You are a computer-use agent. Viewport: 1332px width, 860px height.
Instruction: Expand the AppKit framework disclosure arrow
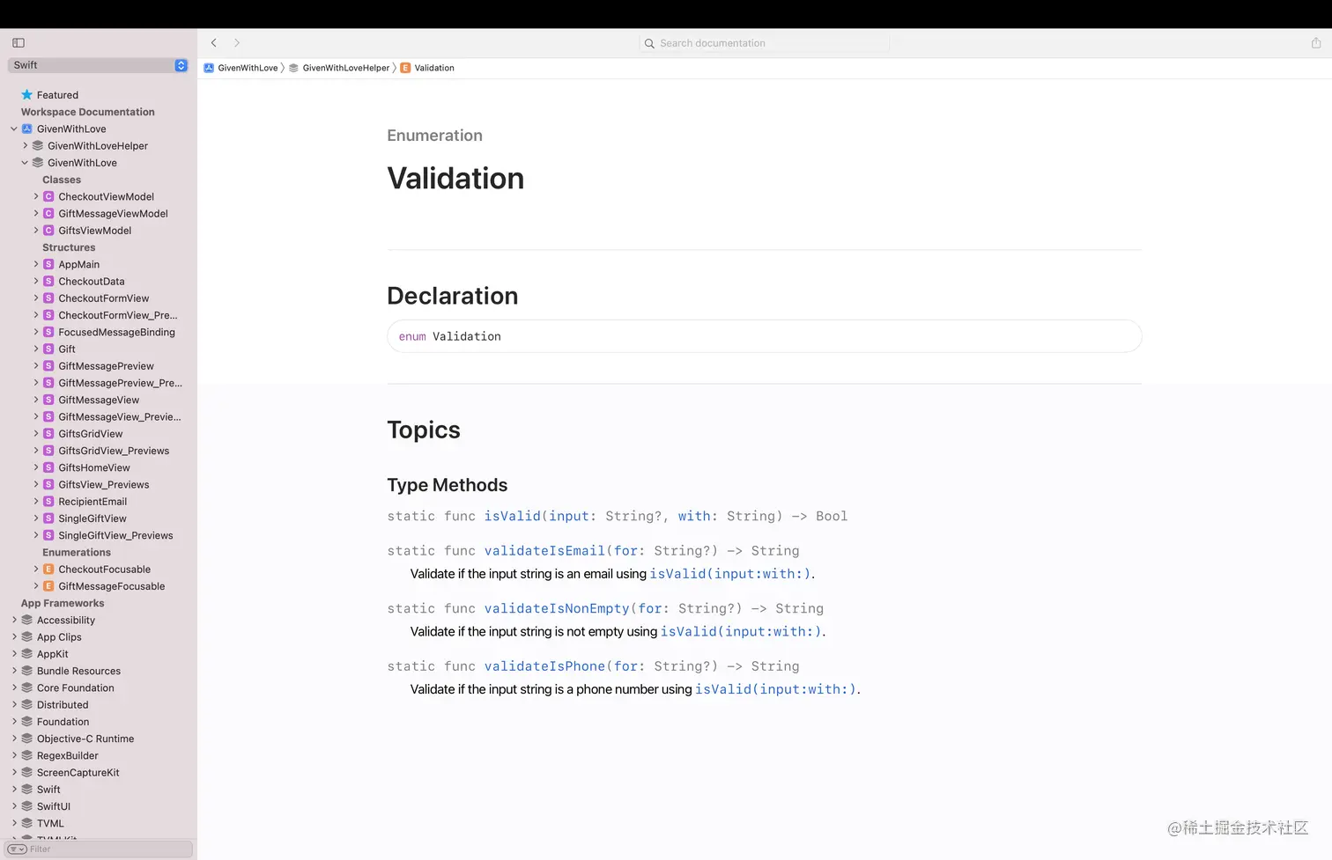click(x=14, y=654)
